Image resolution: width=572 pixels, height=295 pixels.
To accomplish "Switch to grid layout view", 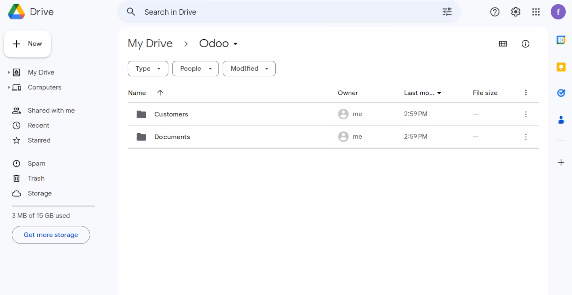I will [503, 44].
